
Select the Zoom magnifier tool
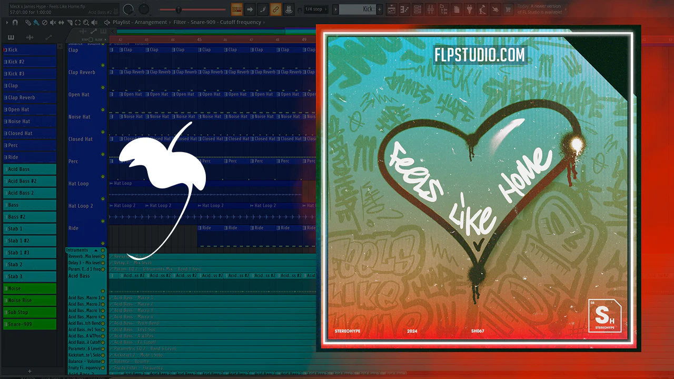coord(86,23)
